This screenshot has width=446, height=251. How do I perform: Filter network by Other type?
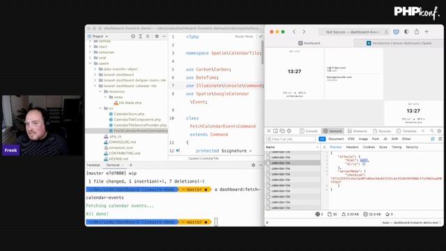pyautogui.click(x=406, y=139)
